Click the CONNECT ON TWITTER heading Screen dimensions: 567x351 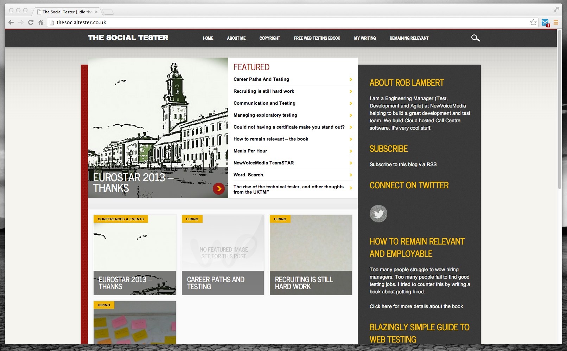coord(409,186)
